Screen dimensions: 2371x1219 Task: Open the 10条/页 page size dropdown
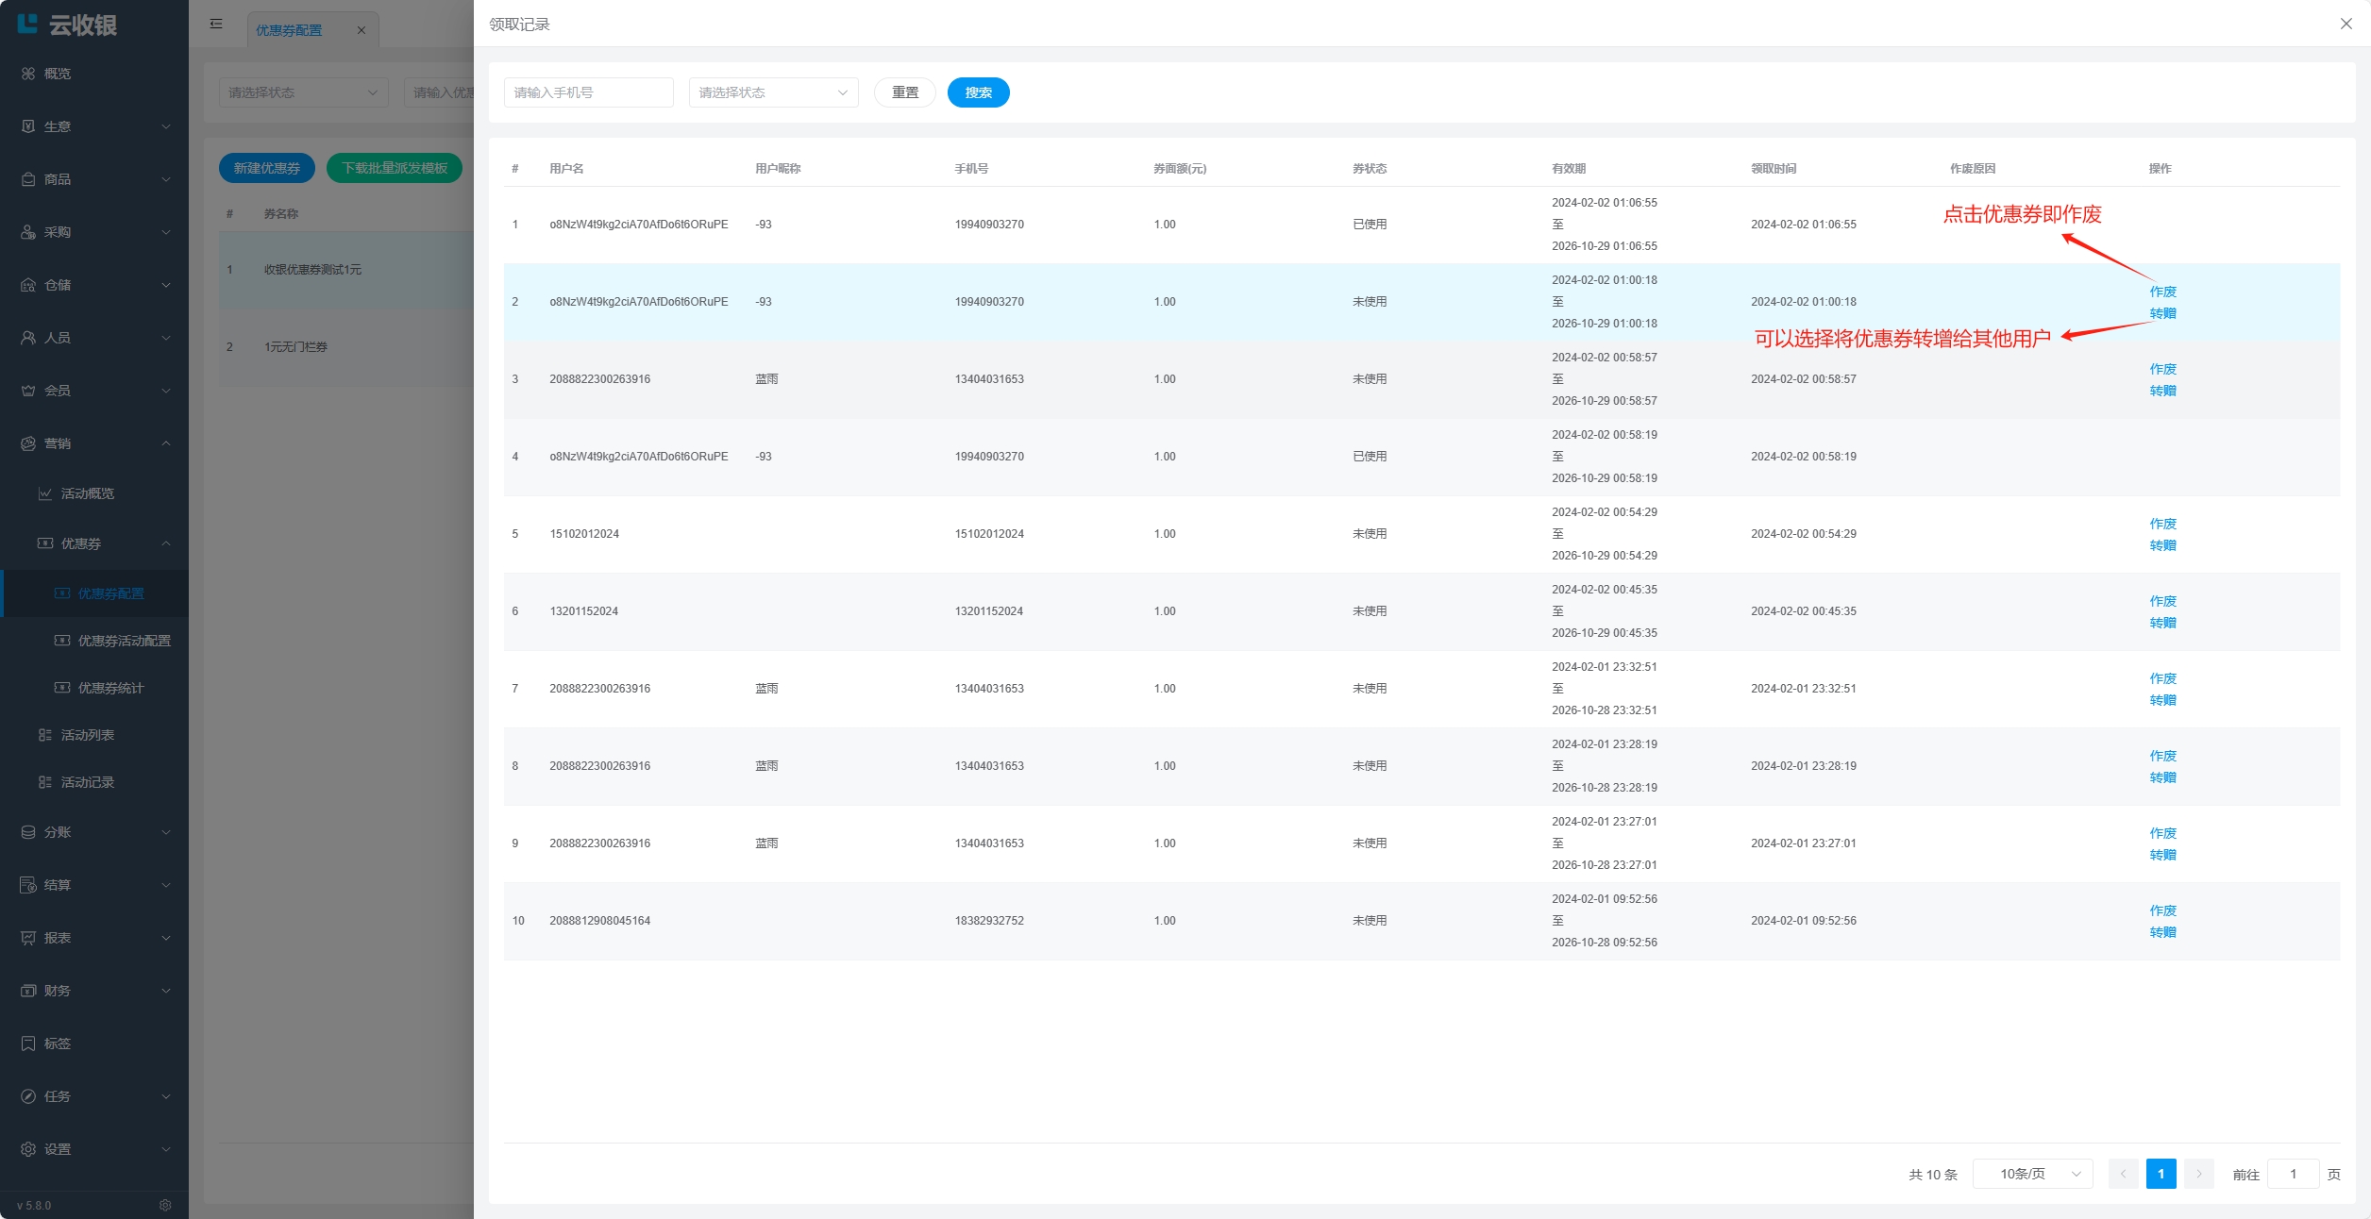(2032, 1174)
